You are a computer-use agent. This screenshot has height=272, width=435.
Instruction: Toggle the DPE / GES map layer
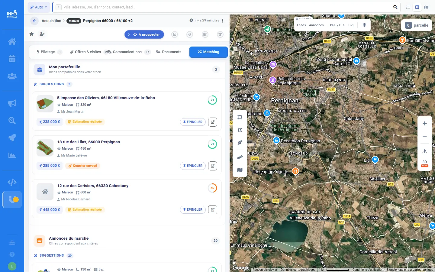tap(337, 25)
